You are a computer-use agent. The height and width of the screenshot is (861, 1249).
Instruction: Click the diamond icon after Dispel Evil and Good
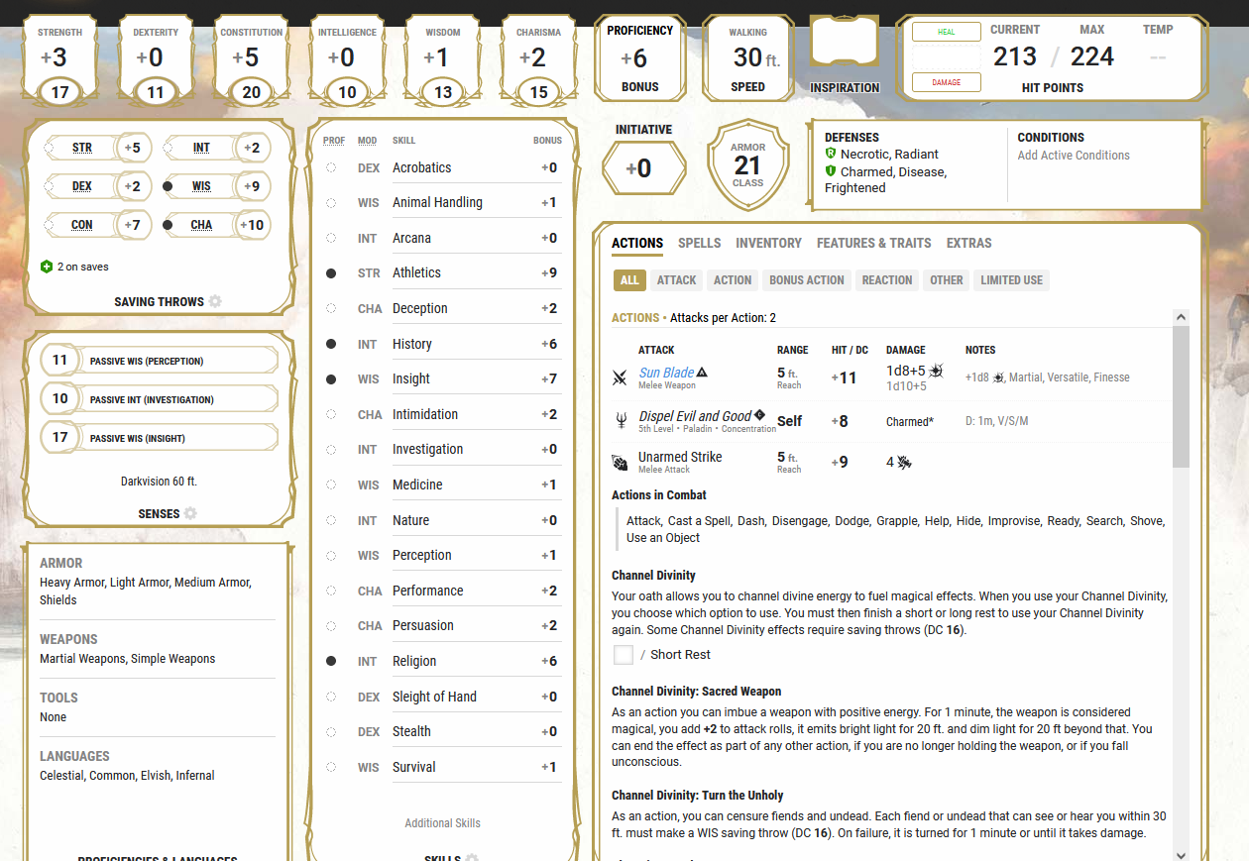(759, 415)
